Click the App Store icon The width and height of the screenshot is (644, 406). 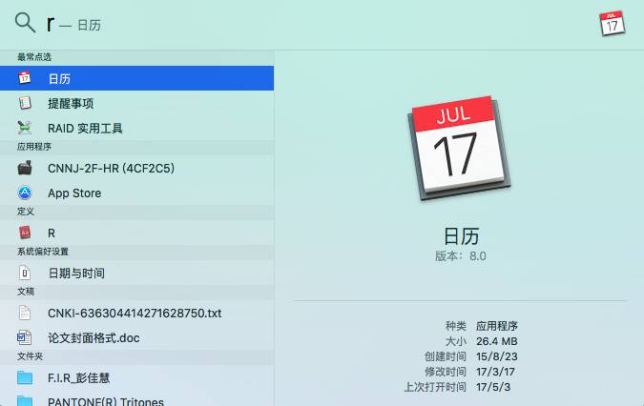pyautogui.click(x=25, y=193)
